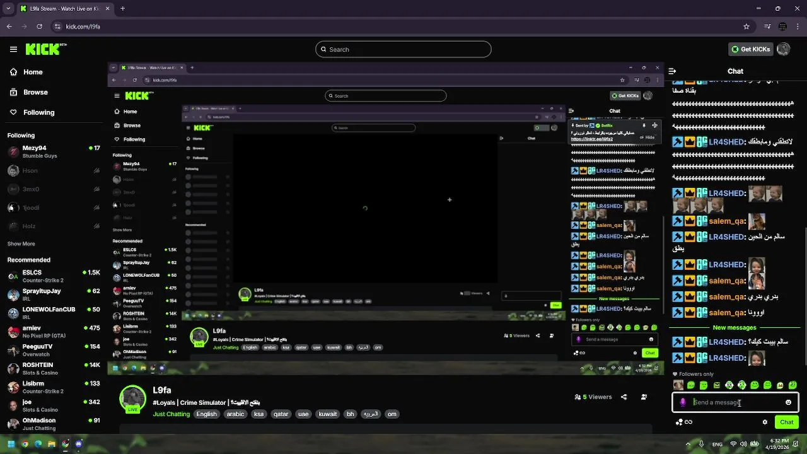Bookmark this page with the star icon

click(x=746, y=26)
